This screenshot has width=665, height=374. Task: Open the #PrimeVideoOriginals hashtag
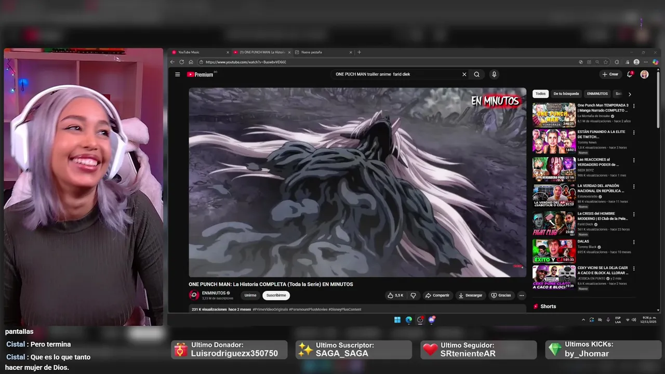click(x=270, y=310)
